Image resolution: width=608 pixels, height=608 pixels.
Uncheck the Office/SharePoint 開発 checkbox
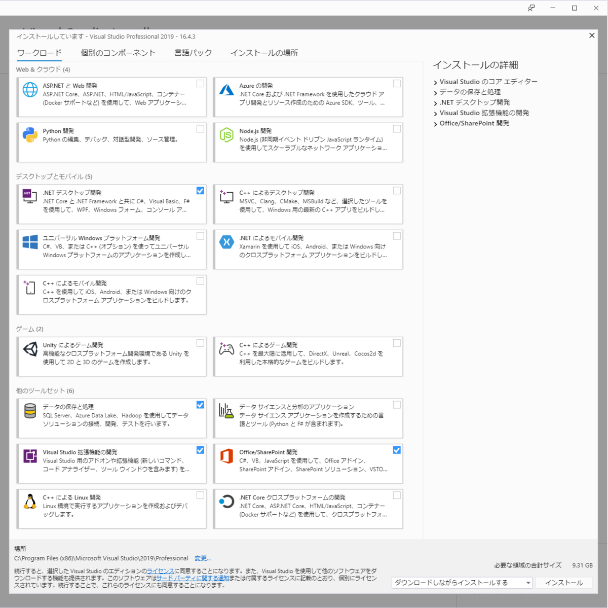coord(397,450)
